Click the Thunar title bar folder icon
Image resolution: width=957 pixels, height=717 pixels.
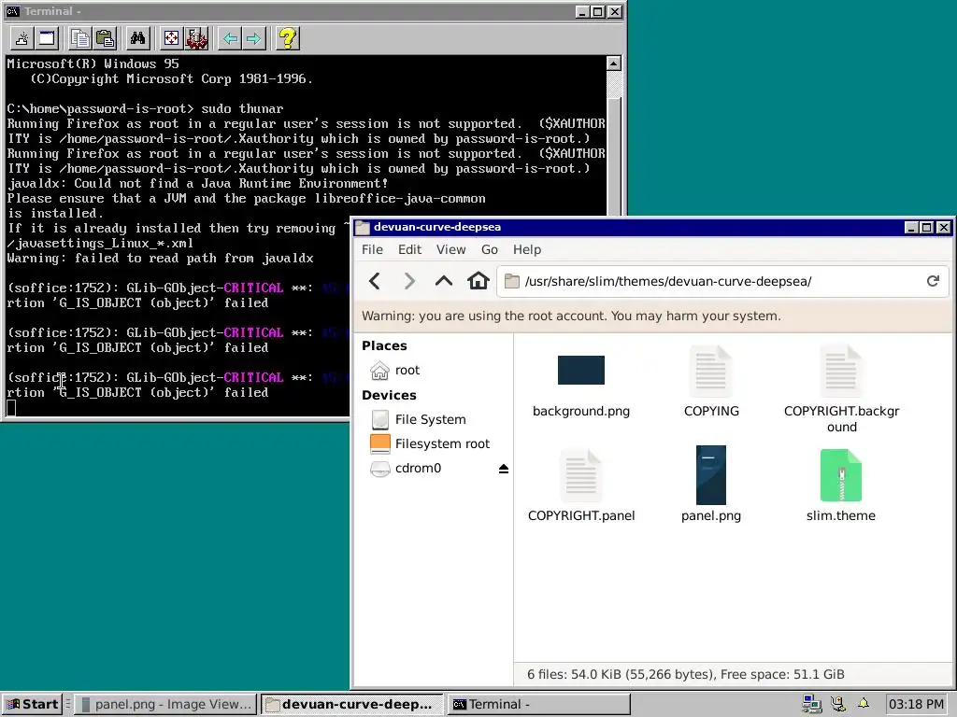[x=363, y=228]
